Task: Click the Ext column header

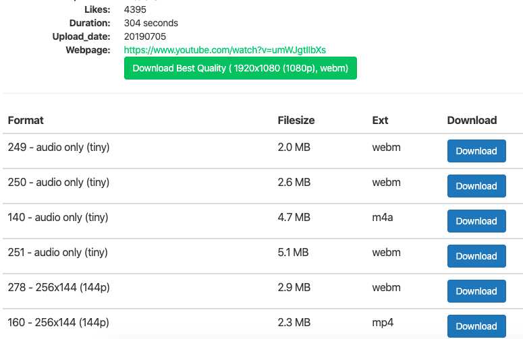Action: [x=380, y=120]
